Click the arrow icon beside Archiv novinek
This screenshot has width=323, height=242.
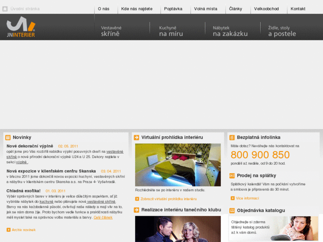[8, 230]
